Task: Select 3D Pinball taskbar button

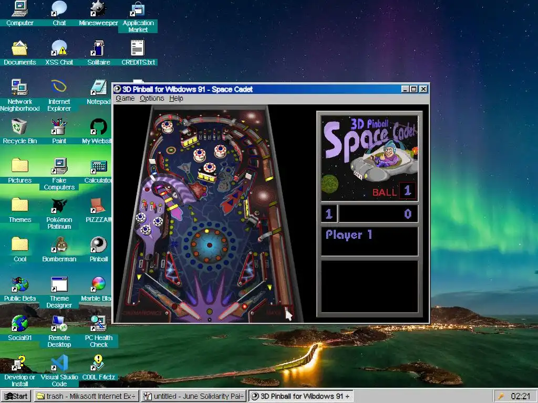Action: click(301, 396)
